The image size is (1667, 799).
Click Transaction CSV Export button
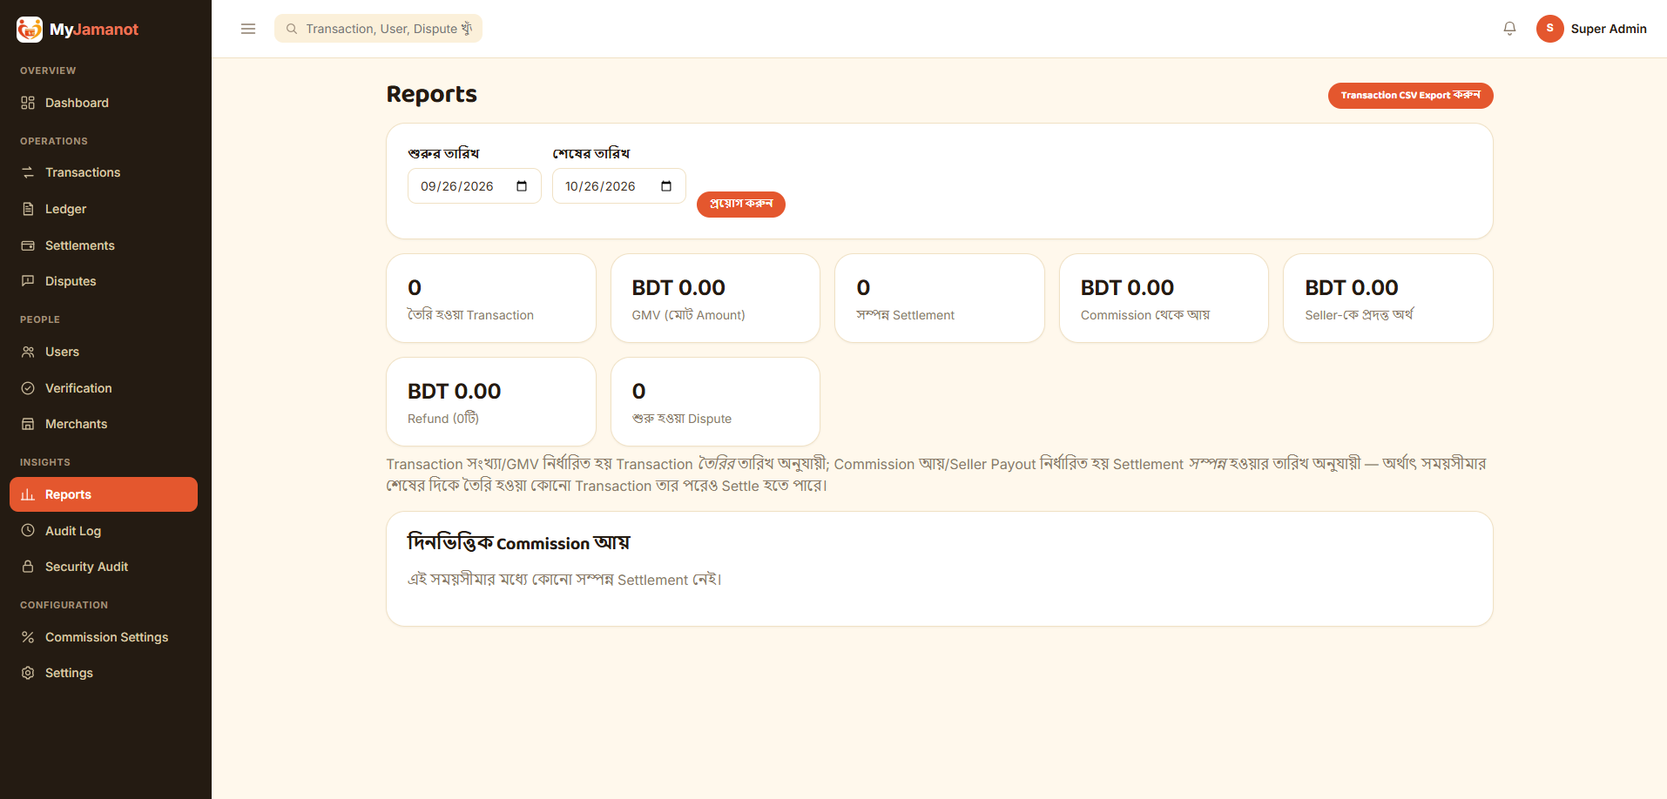pos(1410,96)
